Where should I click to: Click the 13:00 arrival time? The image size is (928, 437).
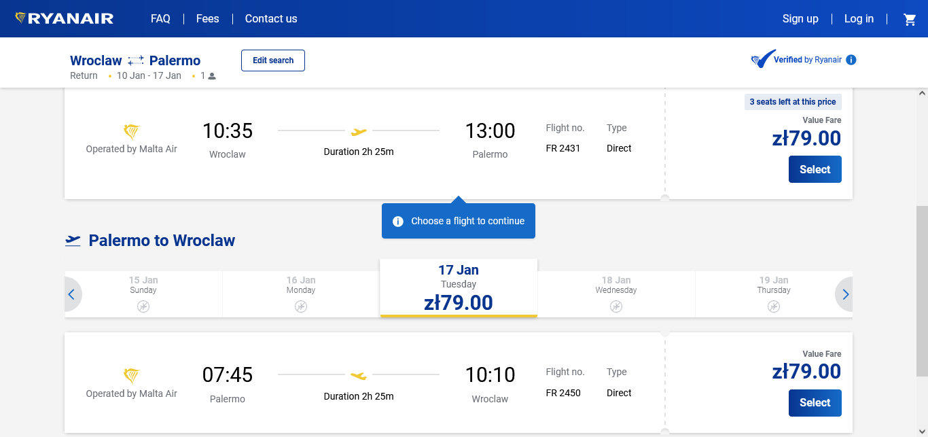click(x=490, y=130)
